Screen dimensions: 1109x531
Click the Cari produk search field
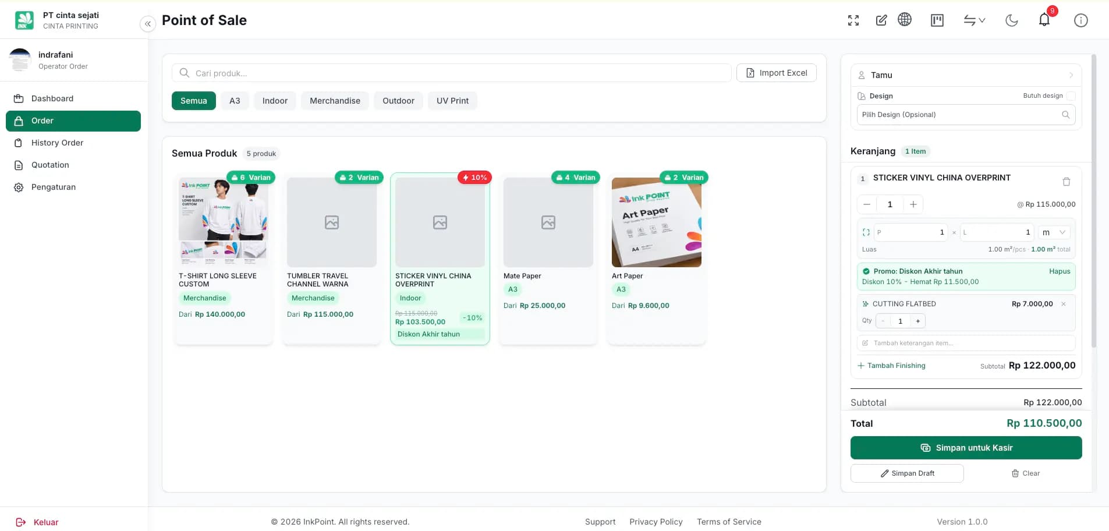tap(451, 73)
